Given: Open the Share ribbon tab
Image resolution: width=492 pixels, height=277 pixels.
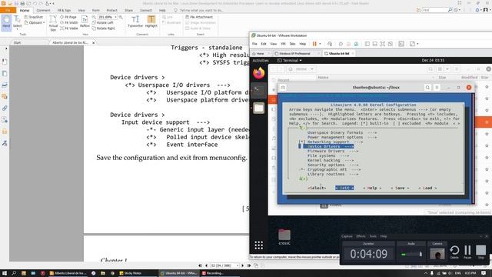Looking at the screenshot, I should [x=128, y=10].
